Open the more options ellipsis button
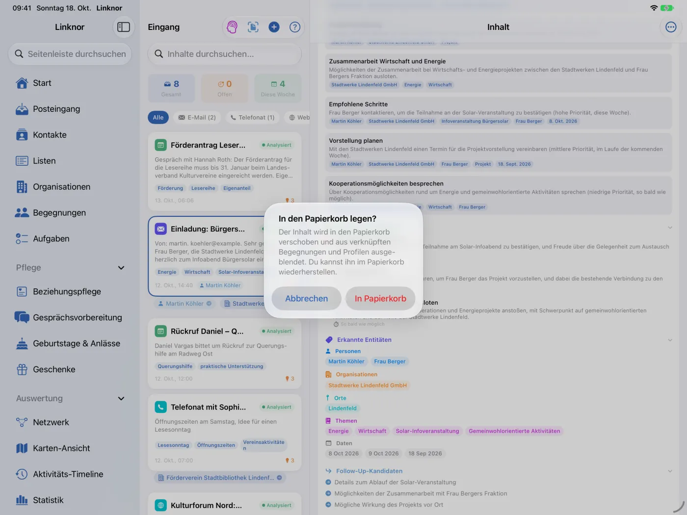Image resolution: width=687 pixels, height=515 pixels. (x=671, y=27)
